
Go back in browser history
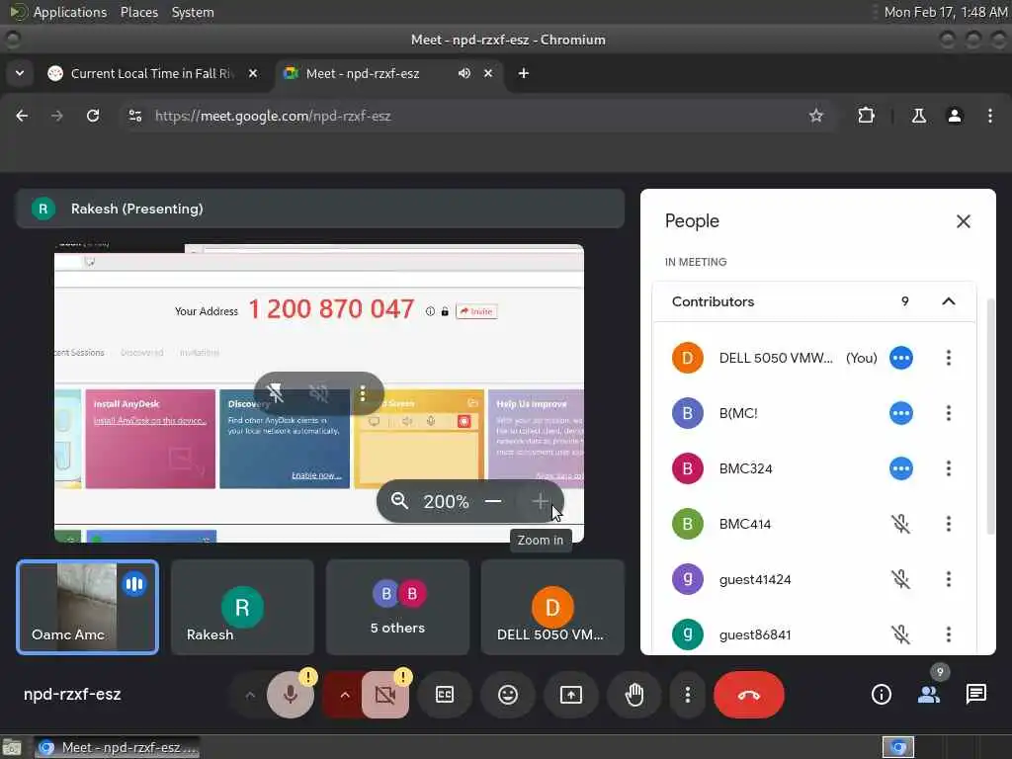[22, 116]
